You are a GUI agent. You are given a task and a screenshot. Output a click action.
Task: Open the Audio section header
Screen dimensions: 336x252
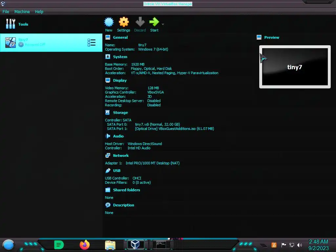[x=118, y=136]
